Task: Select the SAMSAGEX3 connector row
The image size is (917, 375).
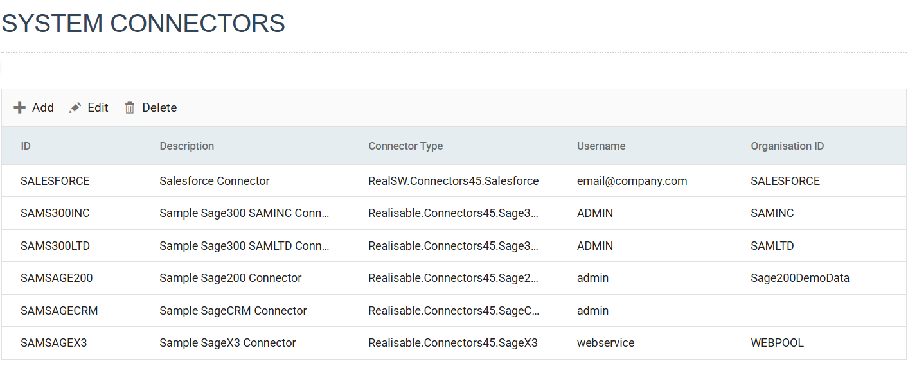Action: tap(53, 343)
